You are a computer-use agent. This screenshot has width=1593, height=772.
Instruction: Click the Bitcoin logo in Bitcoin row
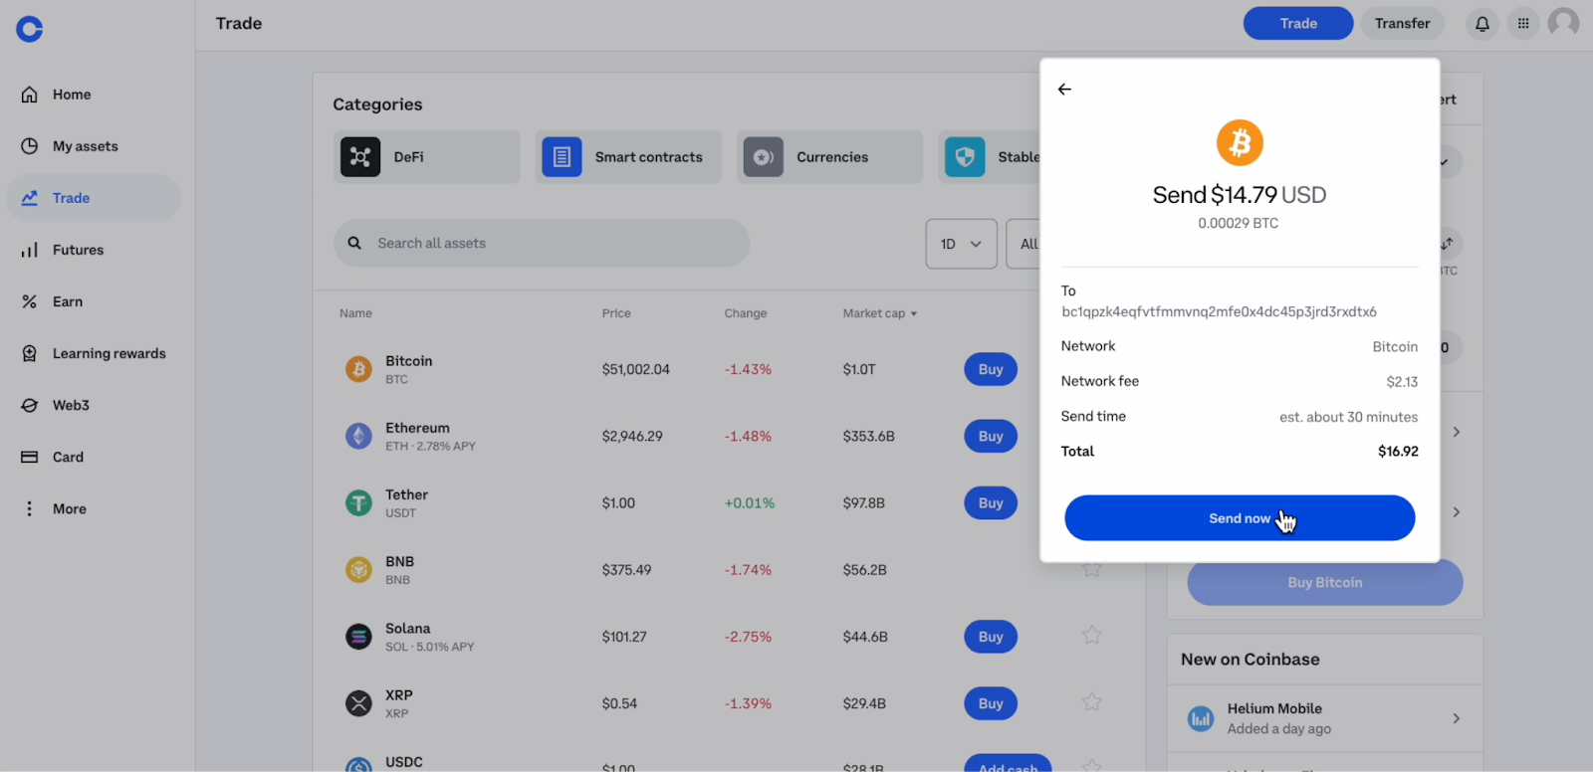358,369
